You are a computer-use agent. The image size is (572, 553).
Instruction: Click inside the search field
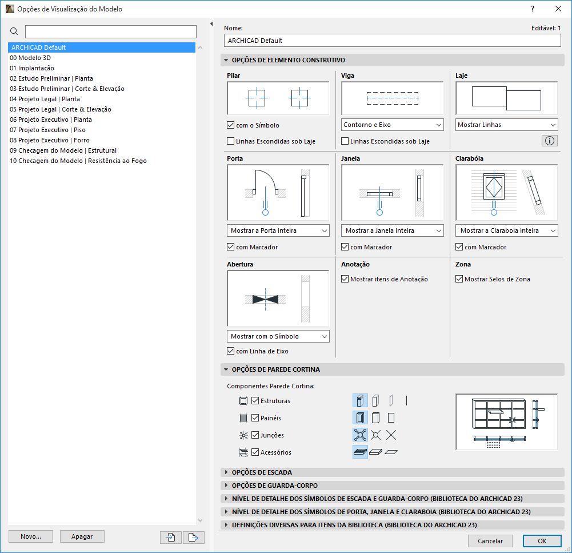pyautogui.click(x=109, y=31)
